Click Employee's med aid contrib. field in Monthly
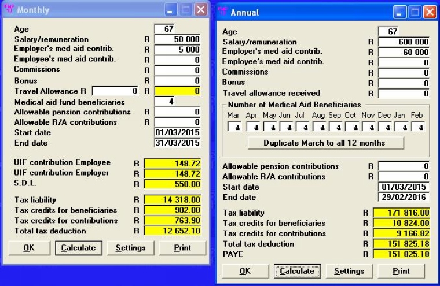The height and width of the screenshot is (286, 440). coord(177,60)
